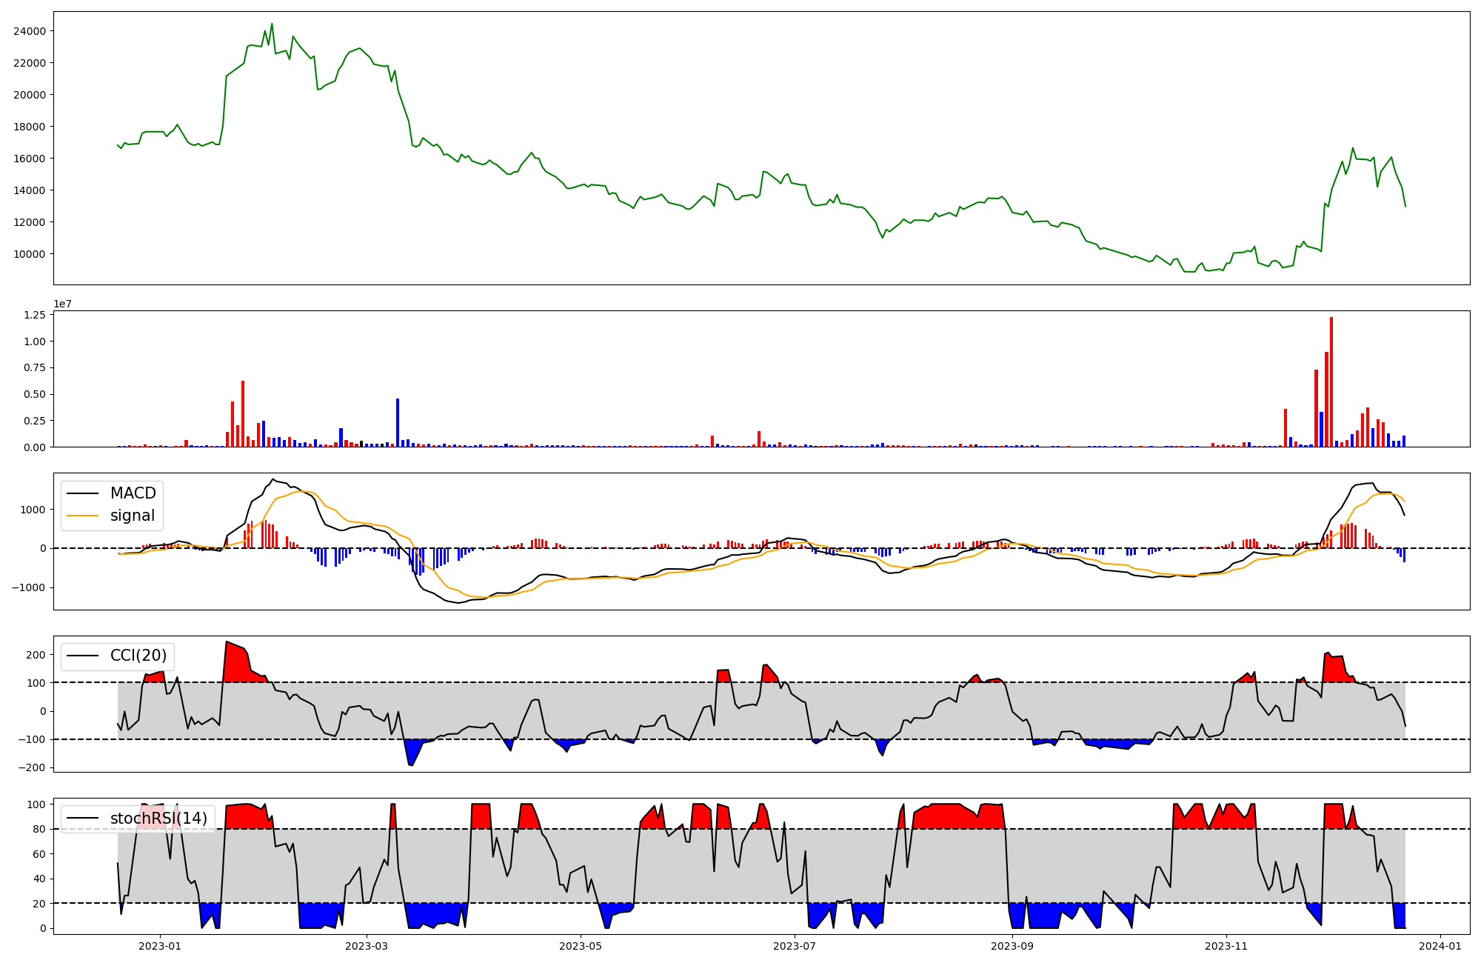
Task: Click the 2023-09 x-axis tick label
Action: pos(1012,946)
